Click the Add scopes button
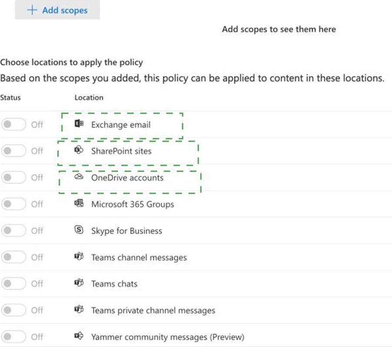This screenshot has width=392, height=347. 57,10
